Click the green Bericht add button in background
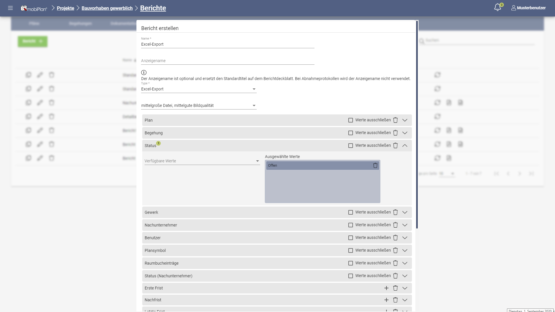 pos(33,41)
